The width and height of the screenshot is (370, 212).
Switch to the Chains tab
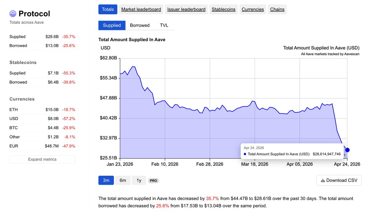click(x=277, y=9)
